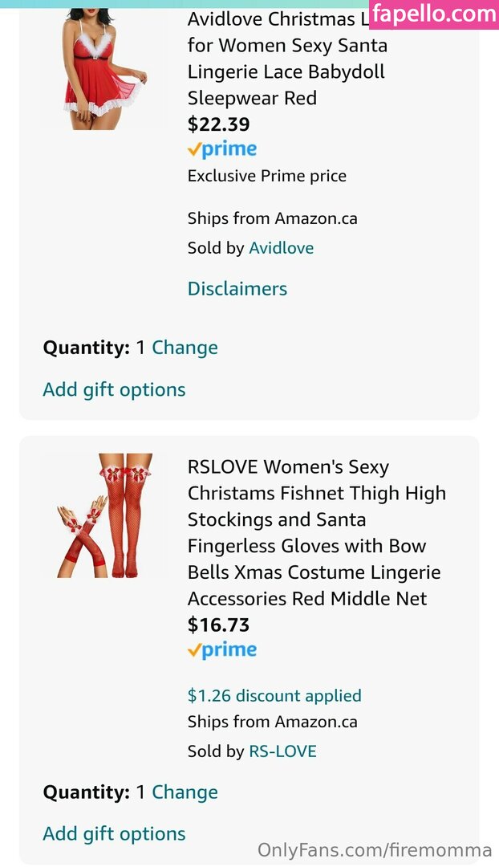The height and width of the screenshot is (867, 499).
Task: Open the red Santa babydoll product thumbnail
Action: tap(102, 69)
